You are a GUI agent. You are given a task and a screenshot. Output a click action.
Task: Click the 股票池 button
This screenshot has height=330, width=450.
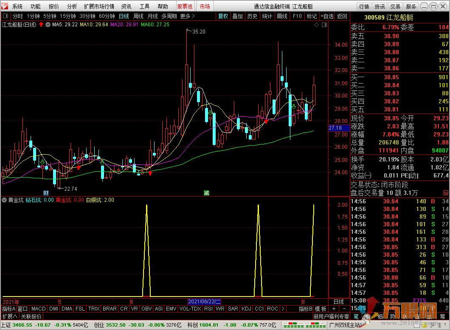pos(185,6)
